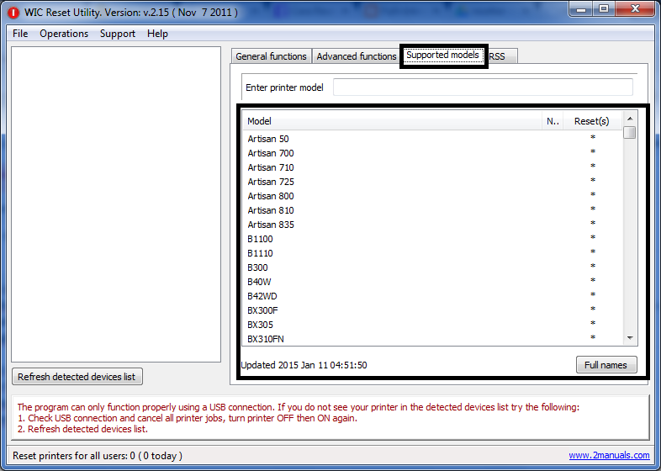
Task: Click the red WIC Reset Utility title icon
Action: click(13, 13)
